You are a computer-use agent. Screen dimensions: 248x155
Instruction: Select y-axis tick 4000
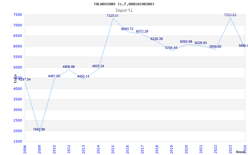[x=18, y=89]
